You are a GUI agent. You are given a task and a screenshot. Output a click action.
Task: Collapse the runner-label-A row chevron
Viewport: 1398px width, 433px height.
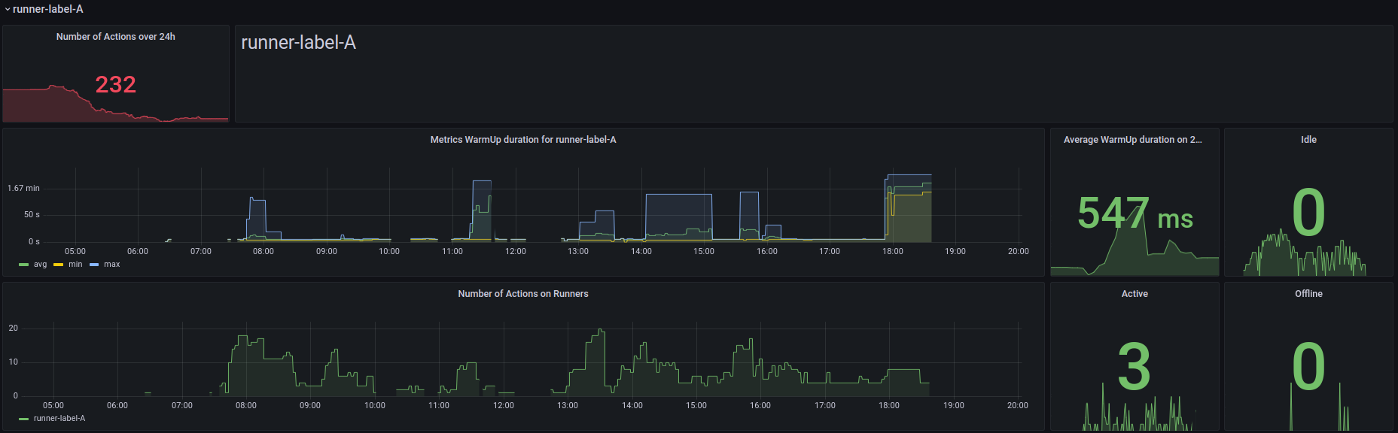click(8, 9)
